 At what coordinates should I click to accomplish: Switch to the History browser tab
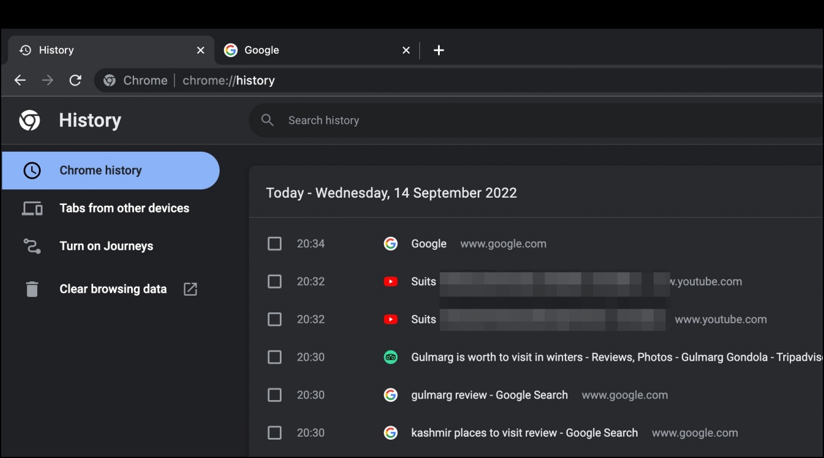point(110,50)
